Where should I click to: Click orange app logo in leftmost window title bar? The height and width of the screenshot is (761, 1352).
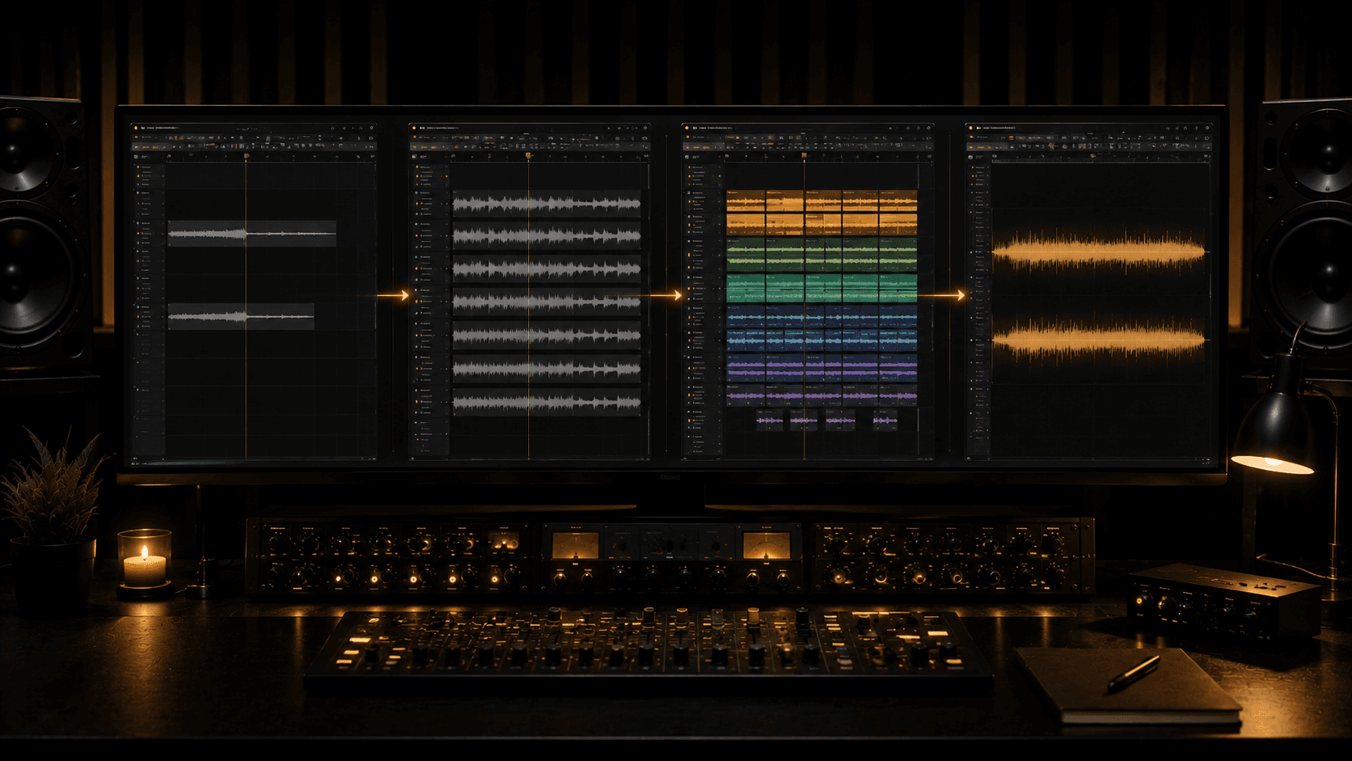136,128
